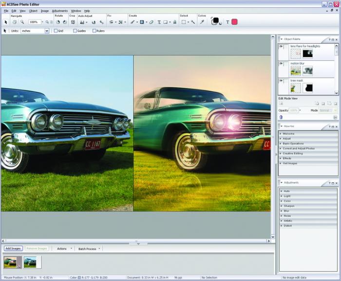Open the File menu
This screenshot has height=281, width=341.
(6, 11)
